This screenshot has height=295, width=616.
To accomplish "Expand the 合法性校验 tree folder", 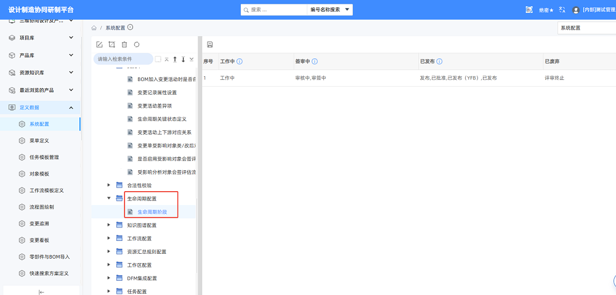I will coord(109,184).
